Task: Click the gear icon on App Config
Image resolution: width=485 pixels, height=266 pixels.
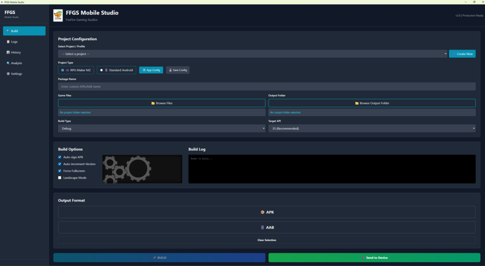Action: tap(144, 70)
